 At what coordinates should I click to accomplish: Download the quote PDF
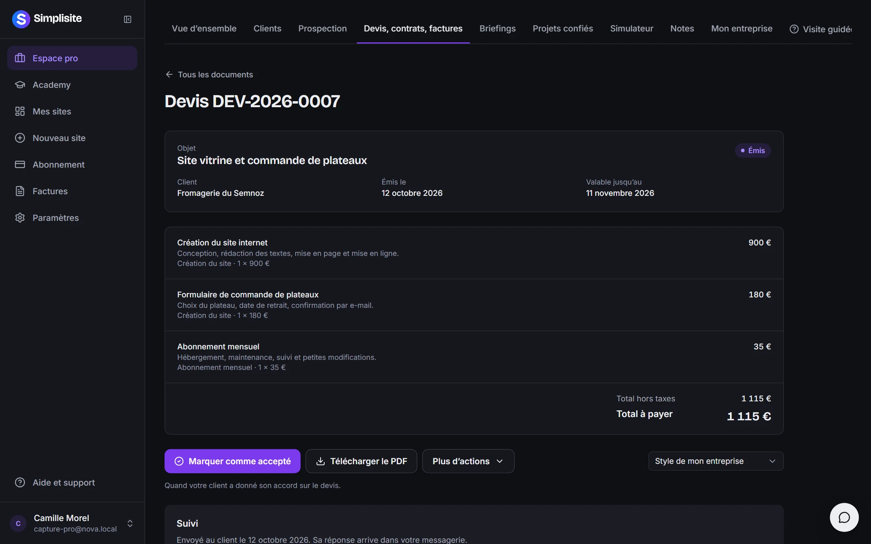point(361,461)
